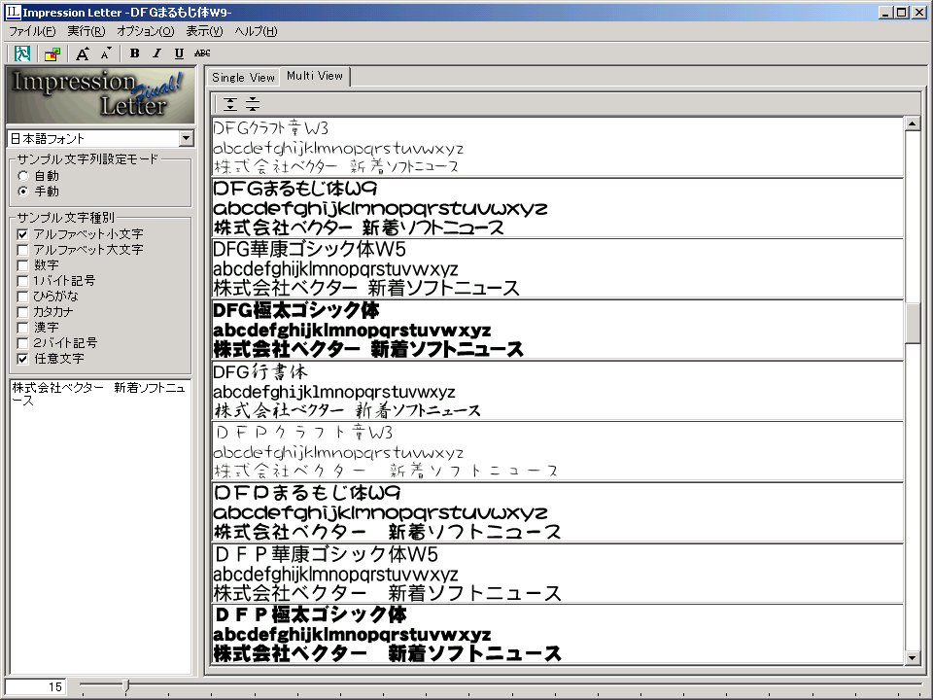The height and width of the screenshot is (700, 933).
Task: Toggle strikethrough ABC button
Action: (202, 53)
